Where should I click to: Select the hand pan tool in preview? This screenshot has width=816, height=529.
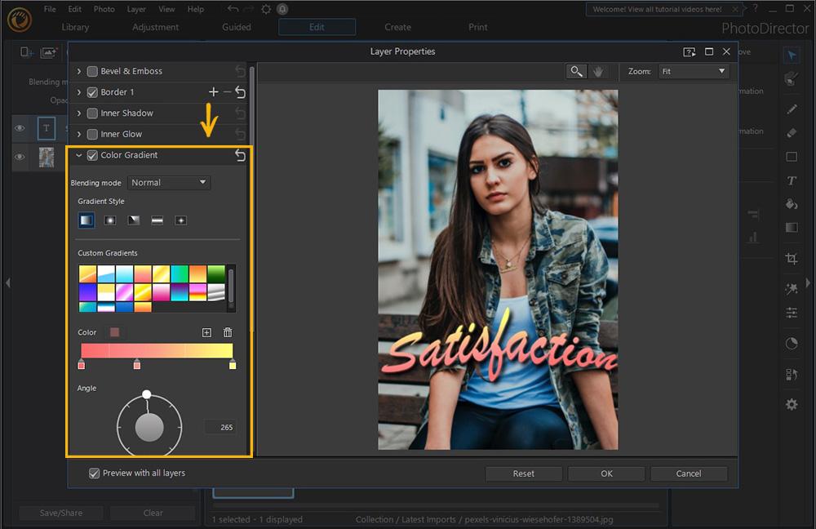pos(598,72)
